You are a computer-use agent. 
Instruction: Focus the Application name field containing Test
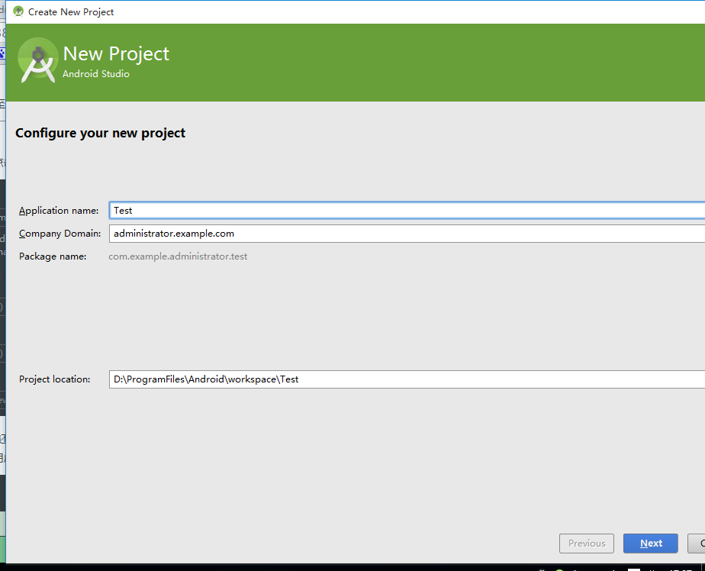(x=407, y=211)
